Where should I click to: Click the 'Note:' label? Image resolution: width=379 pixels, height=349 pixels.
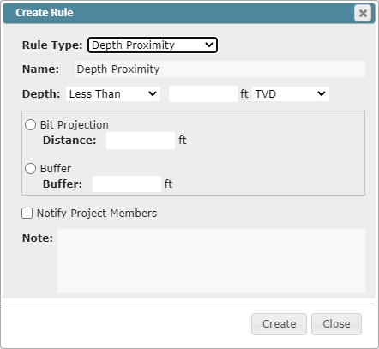coord(38,238)
